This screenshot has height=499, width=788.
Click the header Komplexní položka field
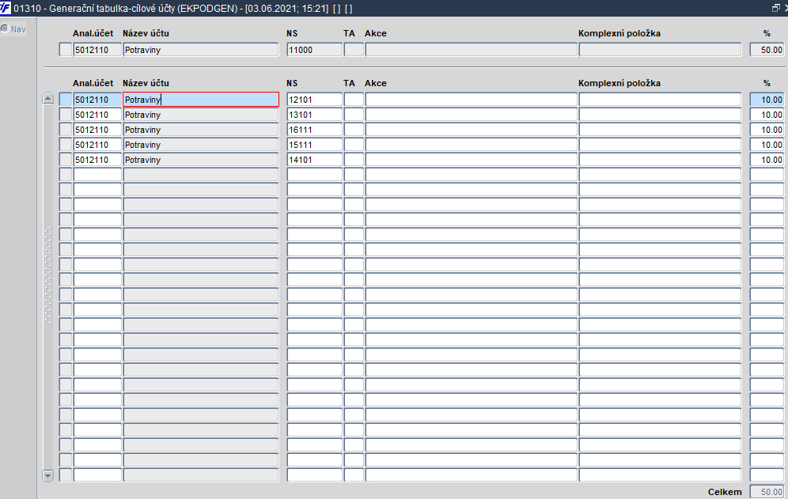[x=660, y=50]
